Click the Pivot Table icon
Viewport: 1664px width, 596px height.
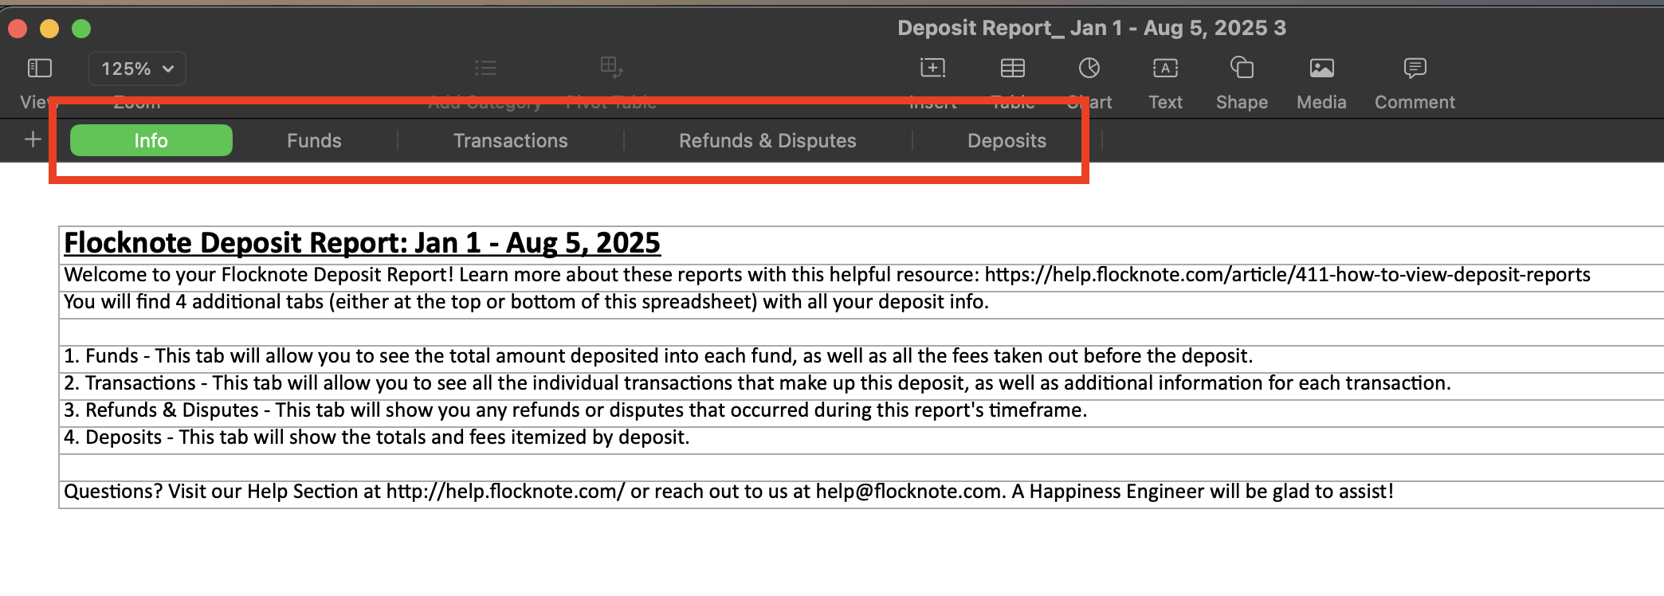611,68
